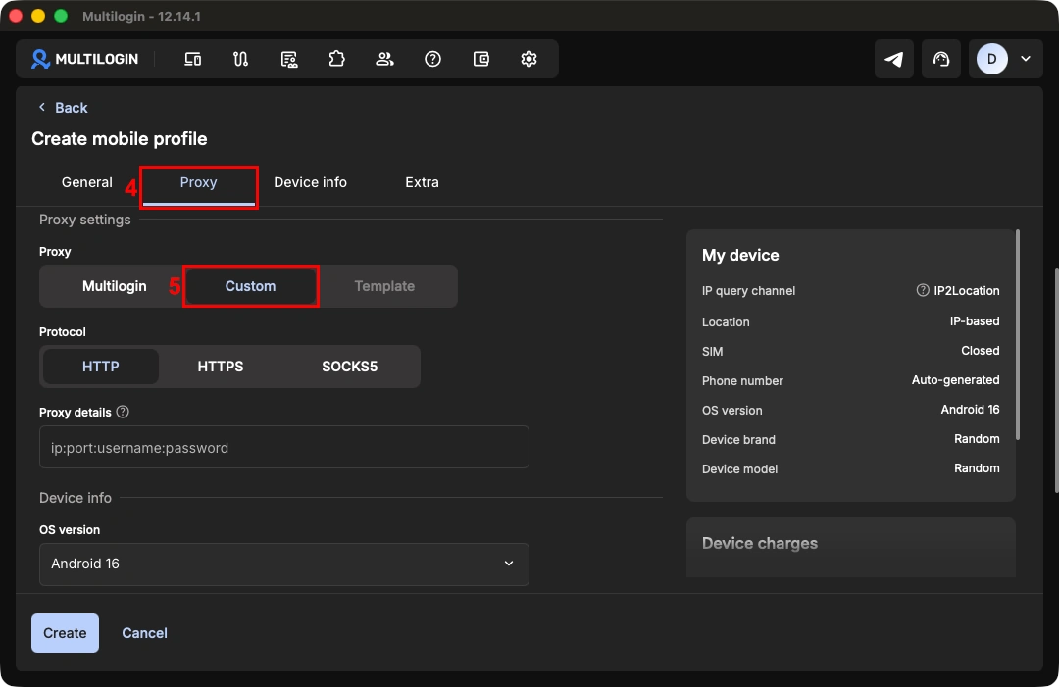Viewport: 1059px width, 687px height.
Task: Switch to the Extra tab
Action: [422, 183]
